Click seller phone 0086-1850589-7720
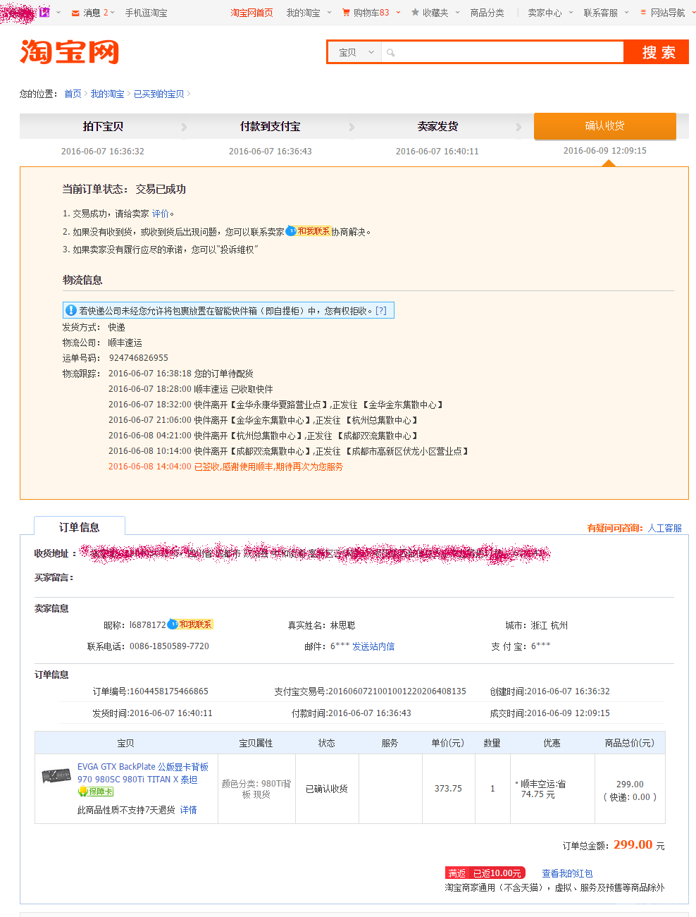The height and width of the screenshot is (917, 696). click(x=169, y=646)
